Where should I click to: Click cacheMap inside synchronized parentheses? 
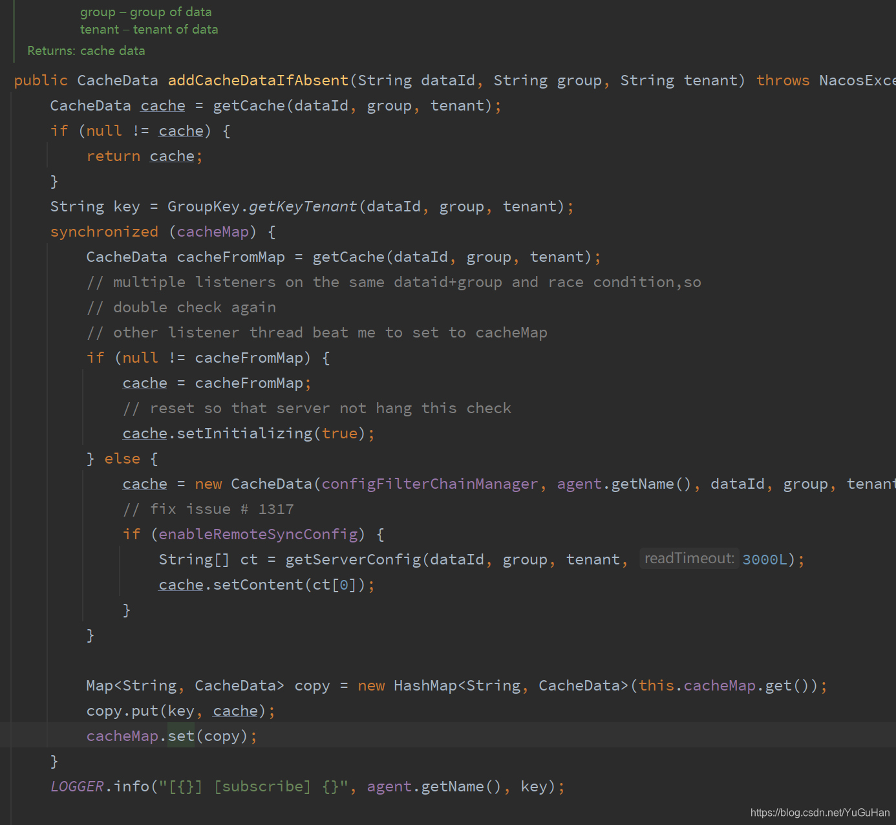pos(213,231)
